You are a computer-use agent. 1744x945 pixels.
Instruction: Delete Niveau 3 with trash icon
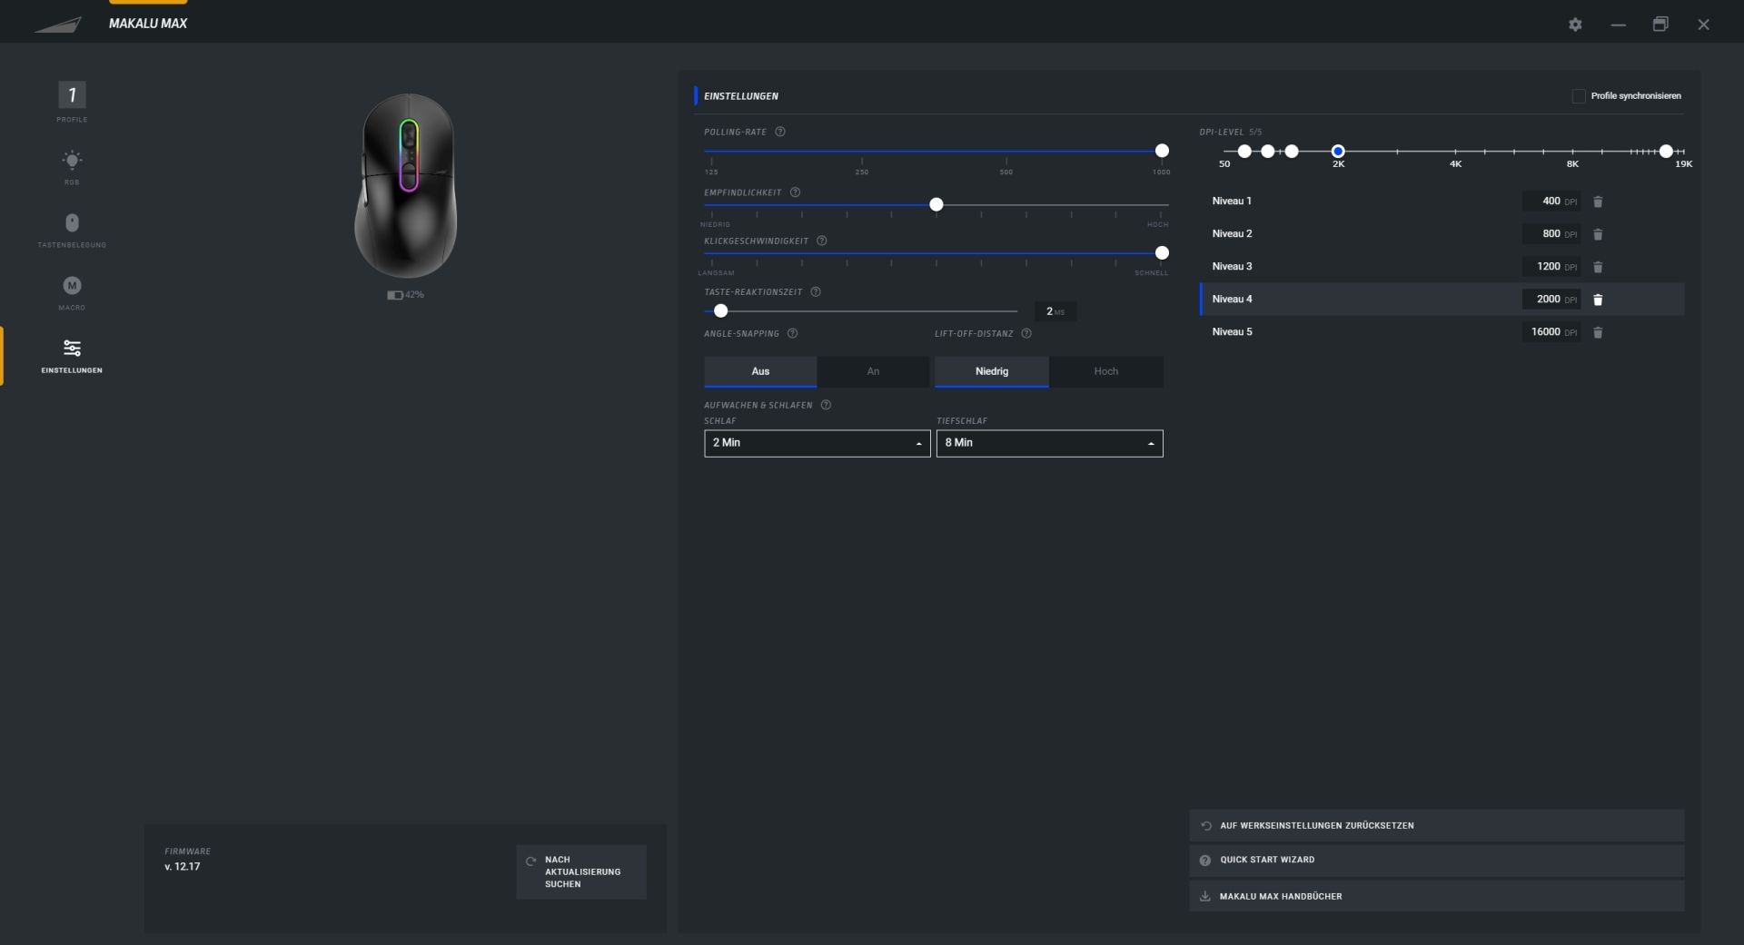click(x=1598, y=267)
